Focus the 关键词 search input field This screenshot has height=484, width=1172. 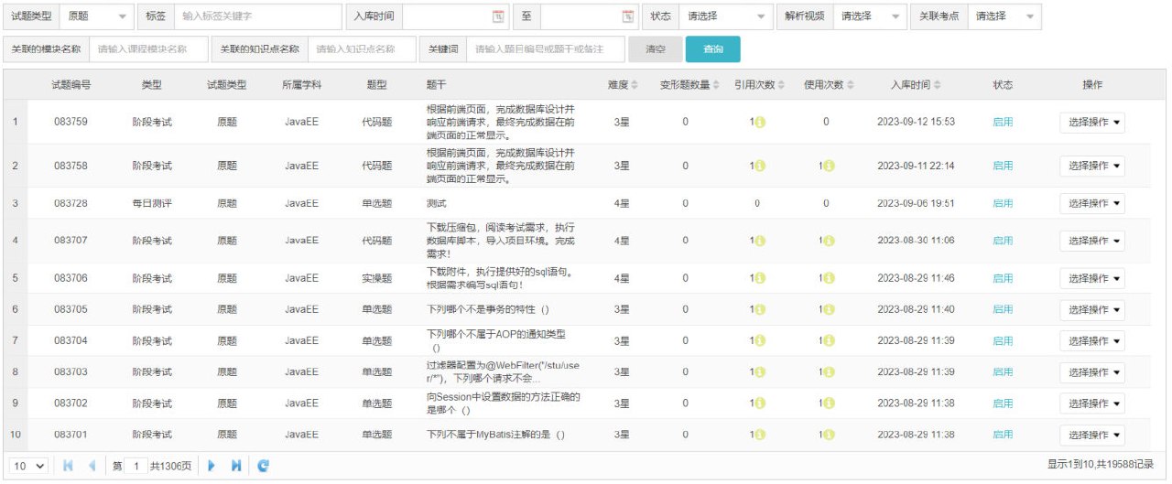(x=546, y=48)
